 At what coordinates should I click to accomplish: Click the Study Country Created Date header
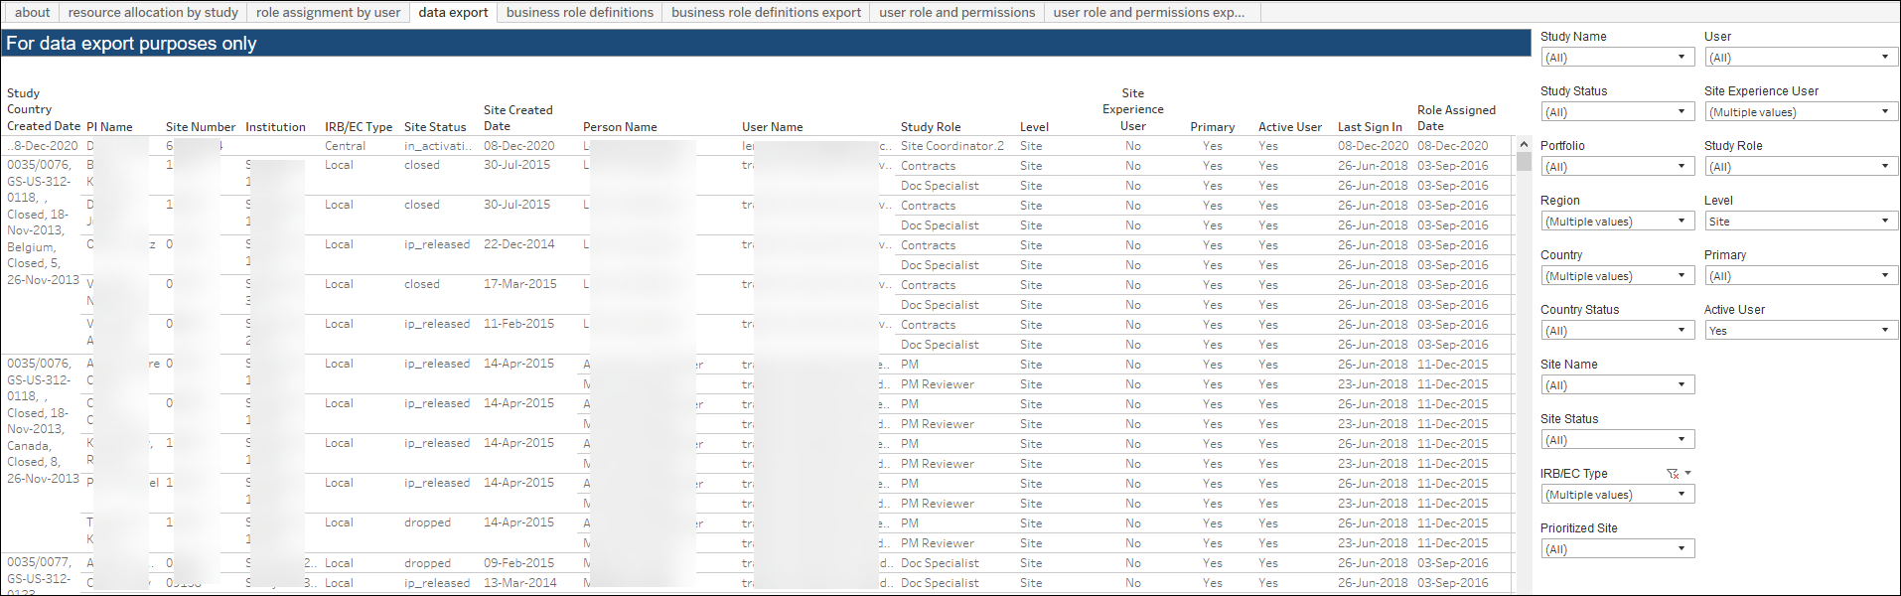coord(44,109)
